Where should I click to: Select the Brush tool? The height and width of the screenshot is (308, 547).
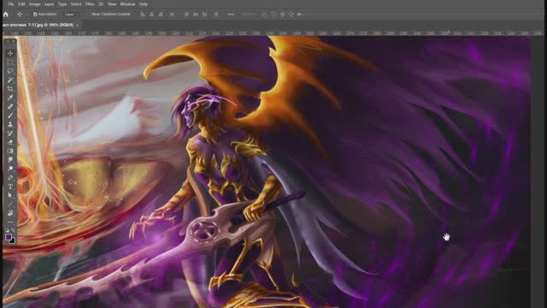[10, 115]
